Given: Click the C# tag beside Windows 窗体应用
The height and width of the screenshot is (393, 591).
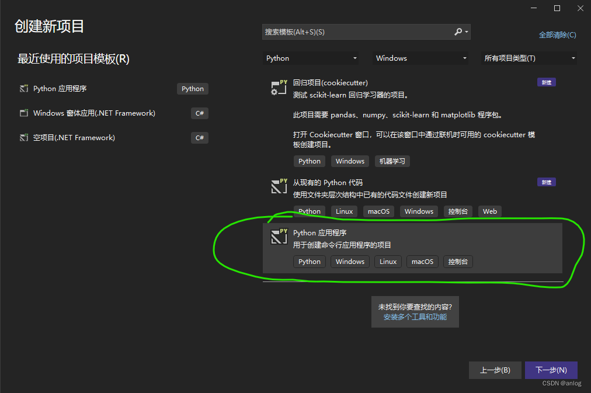Looking at the screenshot, I should [x=200, y=113].
